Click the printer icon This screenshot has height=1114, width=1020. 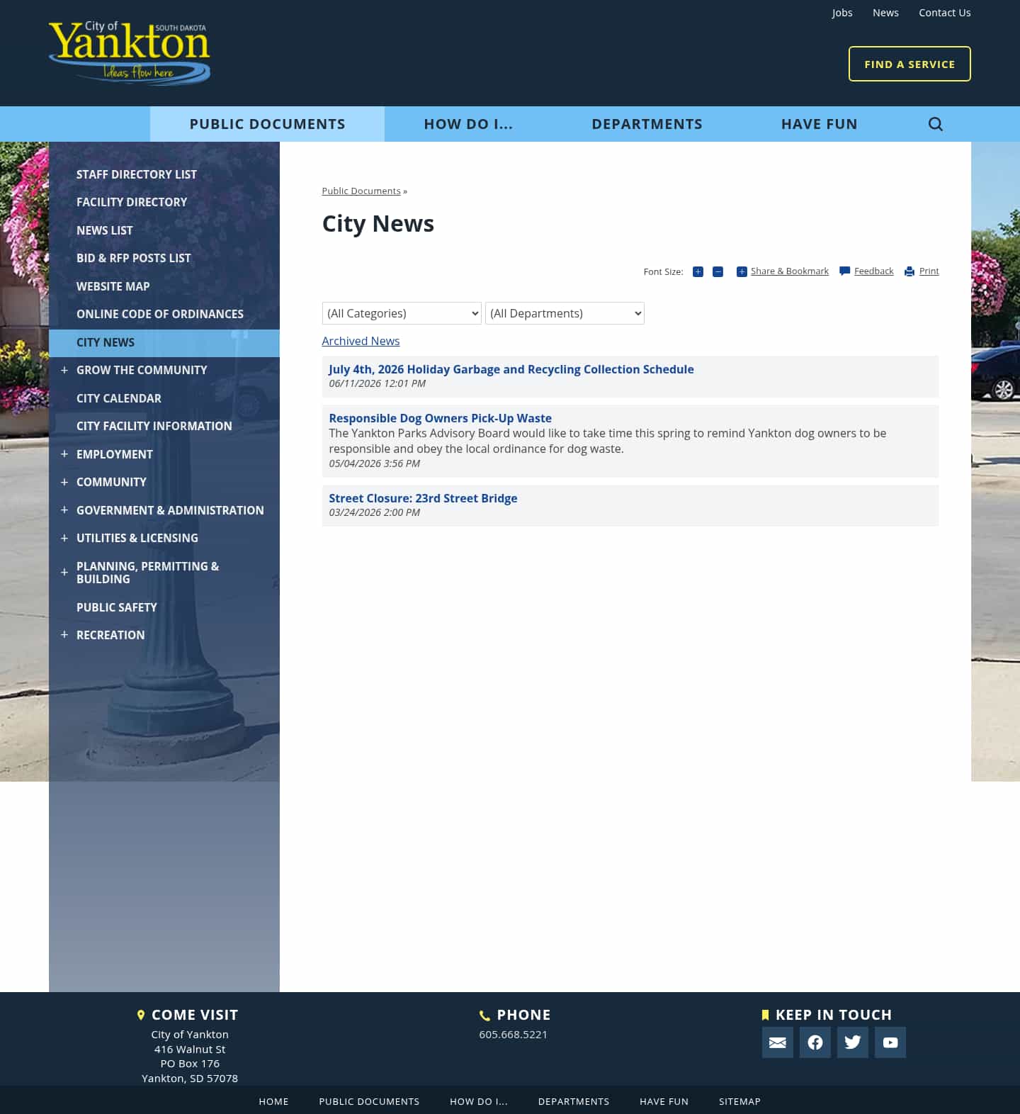coord(909,271)
